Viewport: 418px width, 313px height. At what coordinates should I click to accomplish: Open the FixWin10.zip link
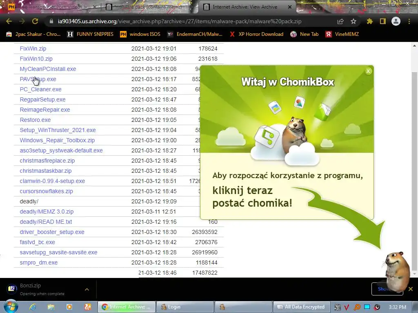(36, 59)
